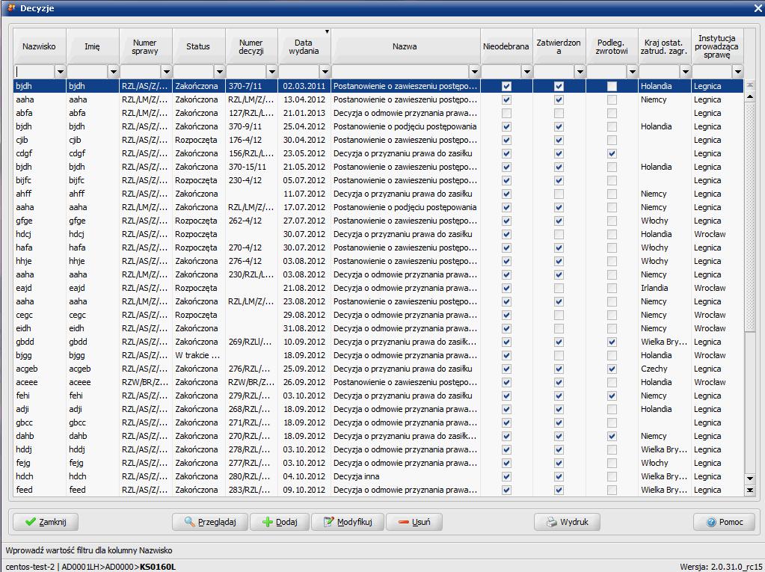
Task: Sort by Data wydania column header
Action: (304, 46)
